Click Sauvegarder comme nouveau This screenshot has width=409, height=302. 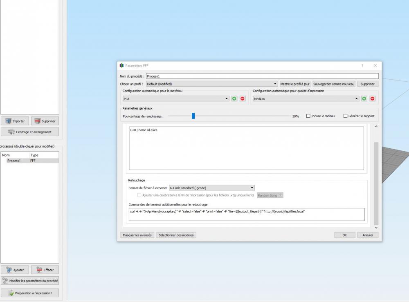334,84
